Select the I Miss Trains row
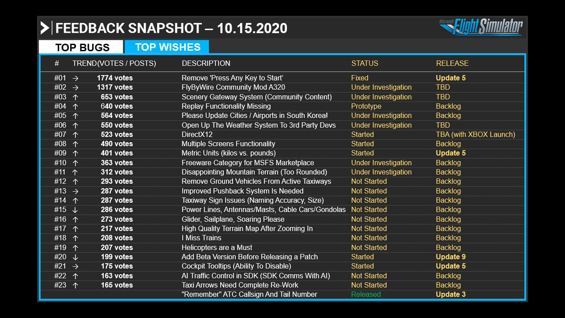The image size is (565, 318). 282,238
